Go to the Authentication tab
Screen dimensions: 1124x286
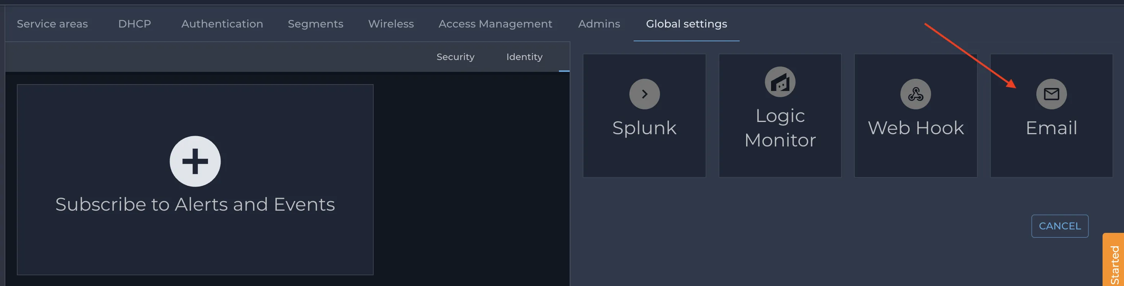click(x=222, y=24)
